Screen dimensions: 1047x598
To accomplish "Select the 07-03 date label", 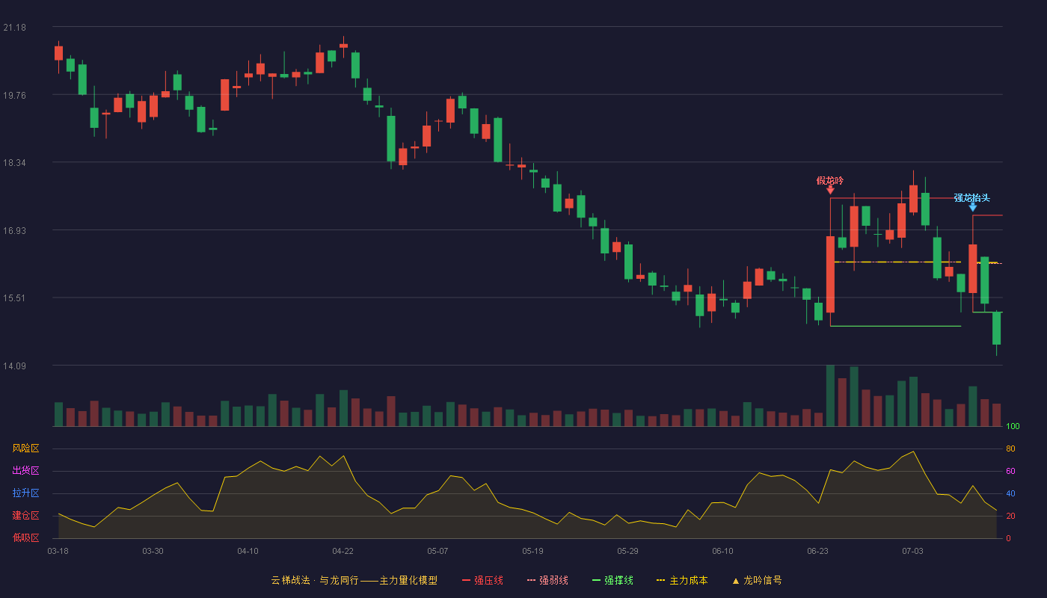I will (912, 551).
